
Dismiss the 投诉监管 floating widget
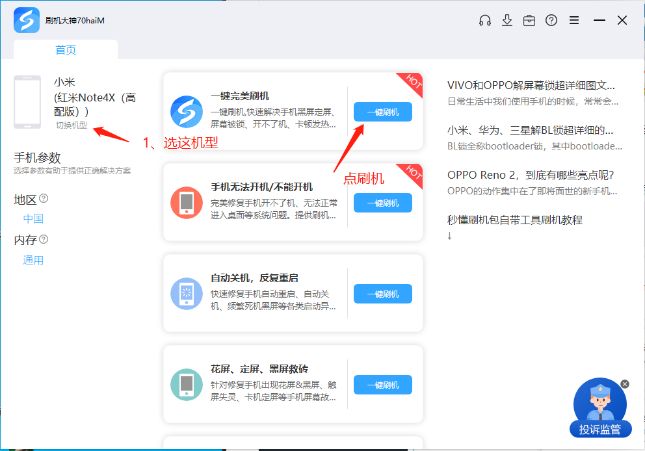pos(625,384)
